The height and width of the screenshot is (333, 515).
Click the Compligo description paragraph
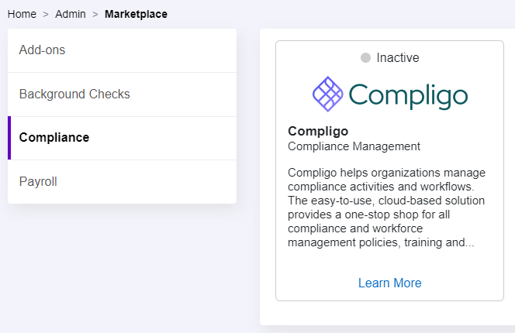coord(386,208)
